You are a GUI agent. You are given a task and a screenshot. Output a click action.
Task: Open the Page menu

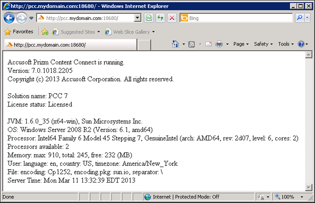(241, 44)
